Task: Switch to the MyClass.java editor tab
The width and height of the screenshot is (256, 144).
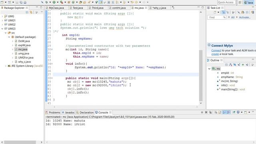Action: tap(56, 8)
